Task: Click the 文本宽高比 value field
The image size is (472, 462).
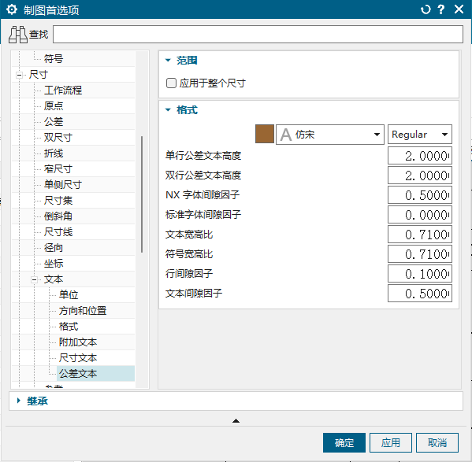Action: tap(420, 235)
